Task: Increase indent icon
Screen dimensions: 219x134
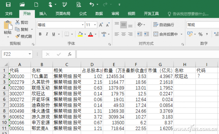Action: [x=146, y=34]
